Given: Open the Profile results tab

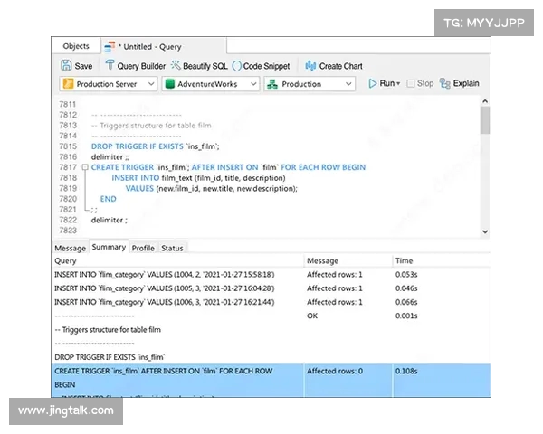Looking at the screenshot, I should (143, 248).
